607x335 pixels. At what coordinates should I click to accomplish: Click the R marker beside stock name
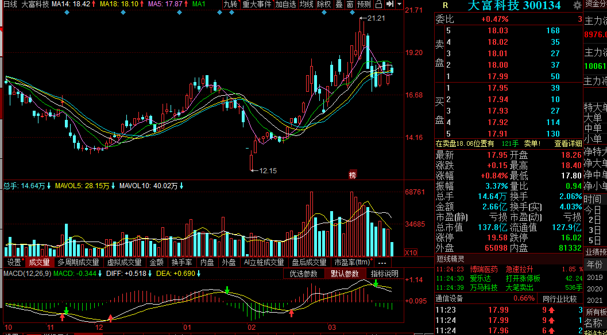click(x=445, y=5)
